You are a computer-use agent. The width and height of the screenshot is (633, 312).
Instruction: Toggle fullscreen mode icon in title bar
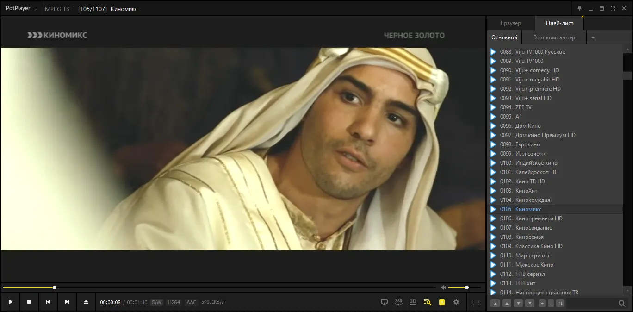(x=613, y=8)
